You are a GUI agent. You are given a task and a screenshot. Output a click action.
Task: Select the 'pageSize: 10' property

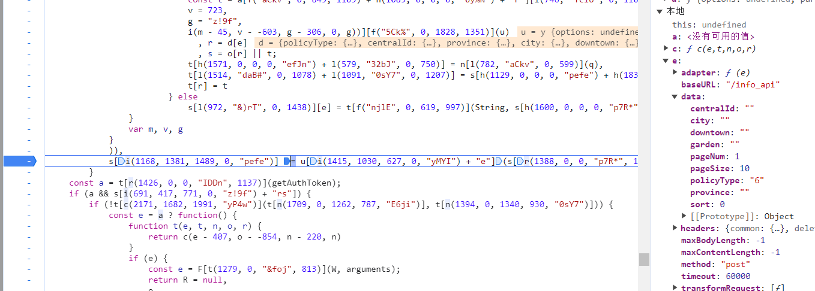point(720,168)
